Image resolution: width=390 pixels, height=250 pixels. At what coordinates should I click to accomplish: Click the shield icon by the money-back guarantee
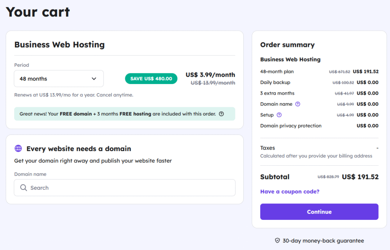277,240
